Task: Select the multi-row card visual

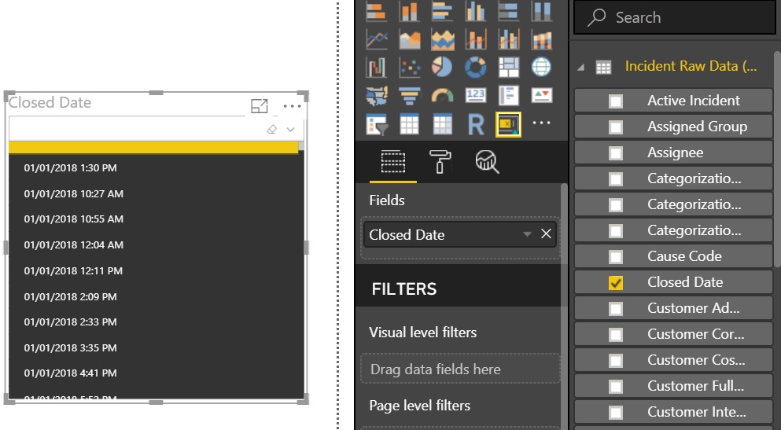Action: coord(509,96)
